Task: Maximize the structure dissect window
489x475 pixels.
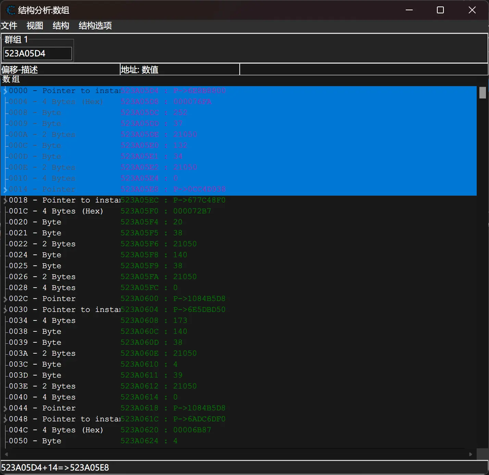Action: (440, 10)
